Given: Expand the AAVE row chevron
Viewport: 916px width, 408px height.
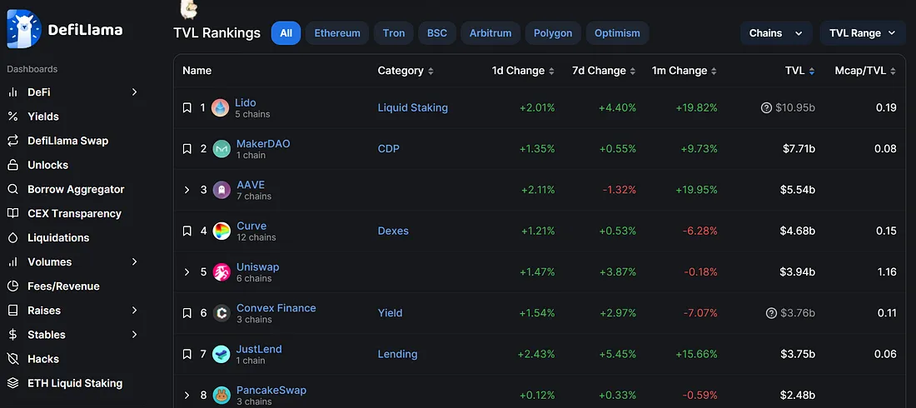Looking at the screenshot, I should (x=187, y=190).
